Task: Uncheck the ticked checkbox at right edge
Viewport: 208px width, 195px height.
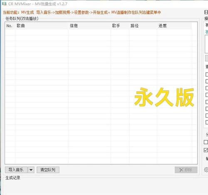Action: (x=206, y=150)
